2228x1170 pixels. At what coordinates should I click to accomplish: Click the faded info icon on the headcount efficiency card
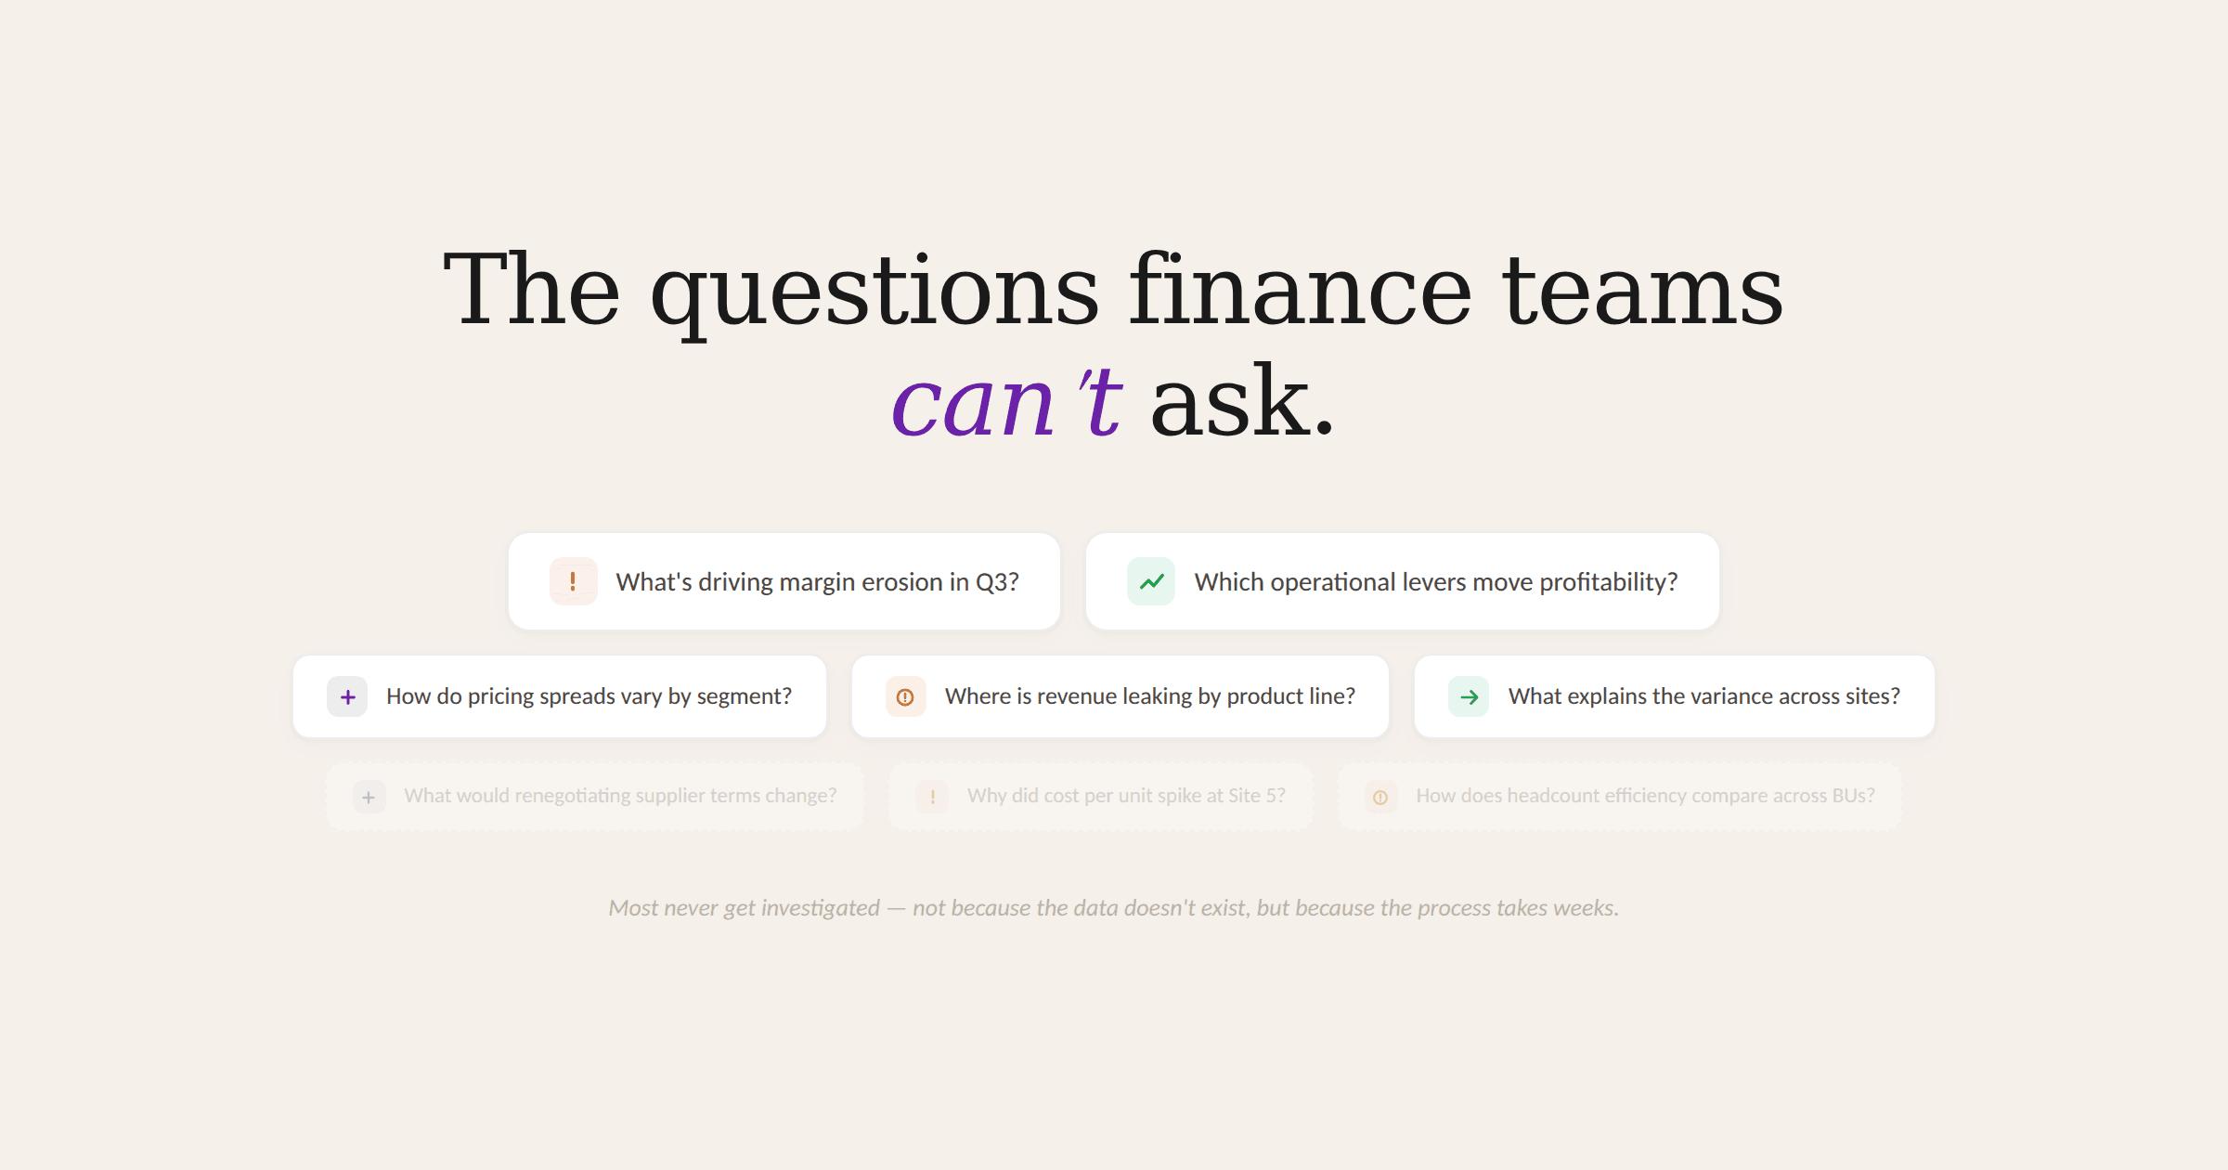(1380, 797)
